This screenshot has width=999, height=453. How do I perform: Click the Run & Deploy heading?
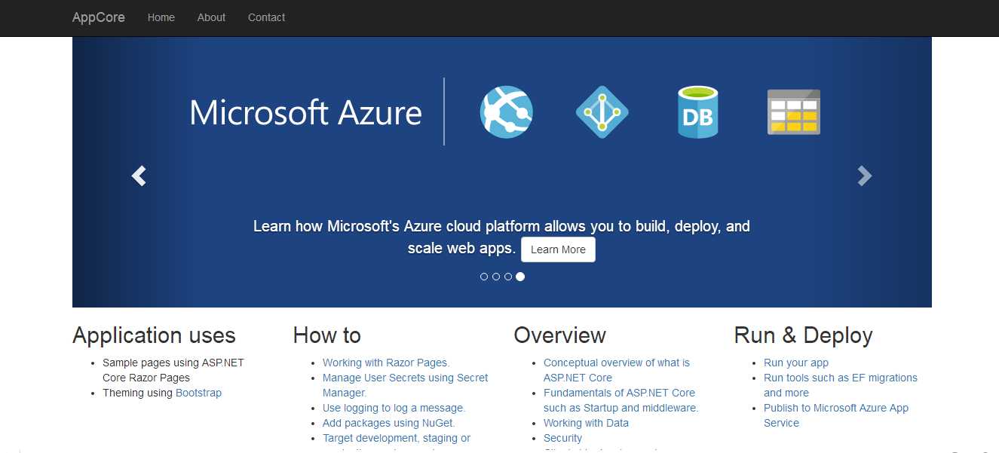tap(803, 335)
